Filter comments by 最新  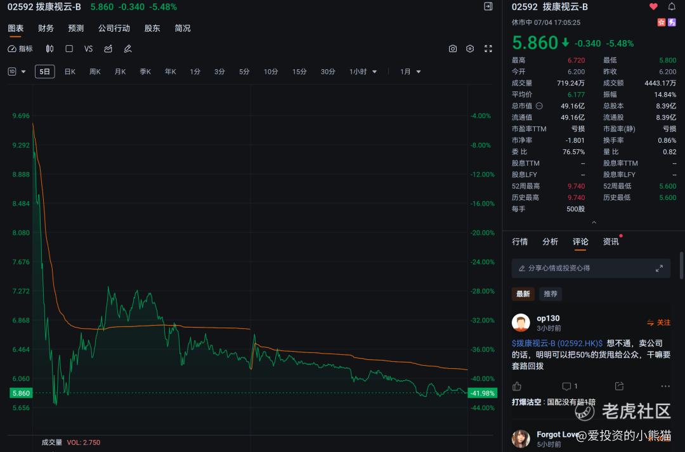pos(523,294)
